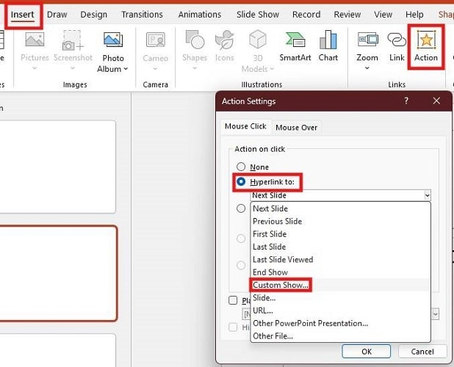
Task: Expand the Photo Album dropdown arrow
Action: (x=126, y=69)
